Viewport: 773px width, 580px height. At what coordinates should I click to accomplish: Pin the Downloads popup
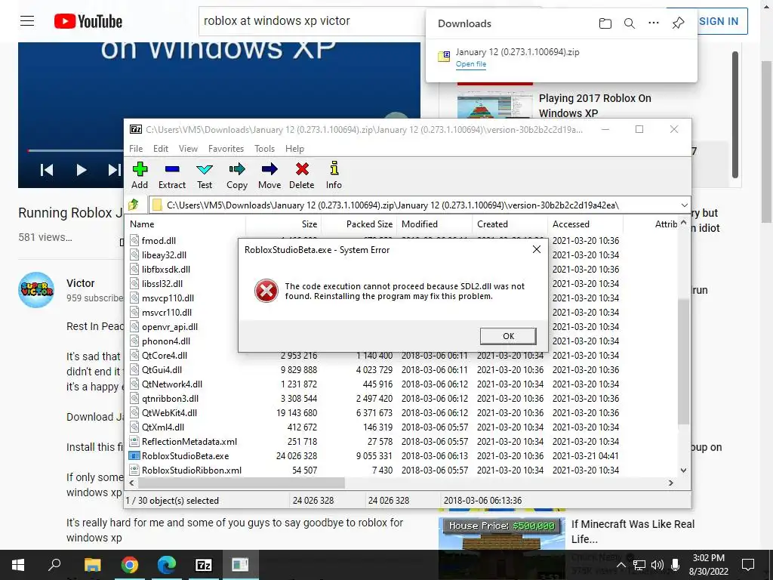coord(679,23)
